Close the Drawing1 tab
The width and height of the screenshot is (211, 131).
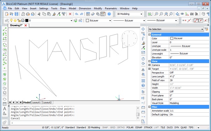(x=26, y=25)
